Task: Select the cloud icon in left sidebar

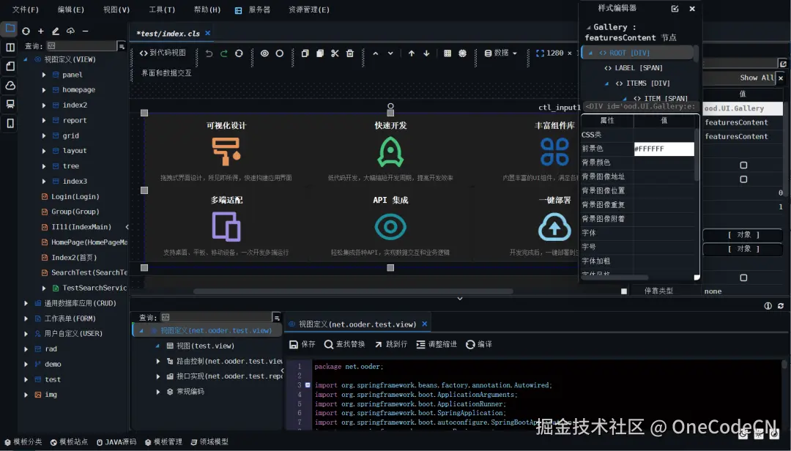Action: [10, 85]
